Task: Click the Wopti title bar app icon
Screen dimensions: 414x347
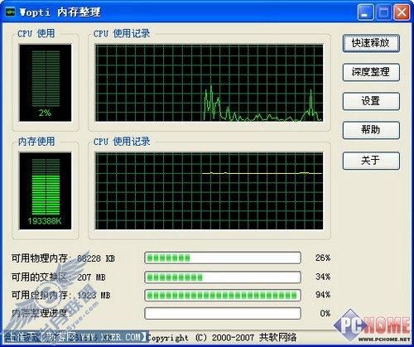Action: 10,12
